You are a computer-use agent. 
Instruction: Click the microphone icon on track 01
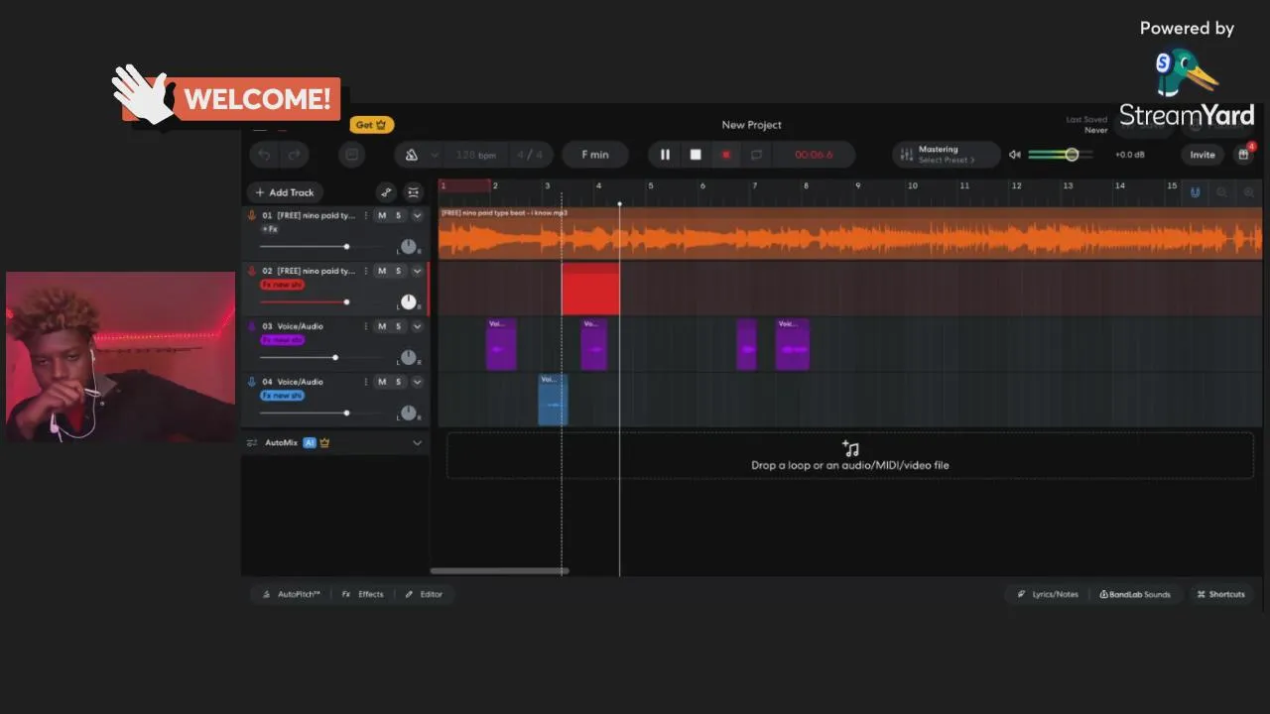pos(252,215)
